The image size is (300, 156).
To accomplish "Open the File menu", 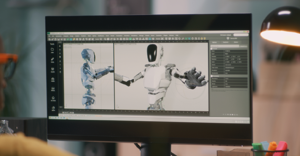I will 49,36.
